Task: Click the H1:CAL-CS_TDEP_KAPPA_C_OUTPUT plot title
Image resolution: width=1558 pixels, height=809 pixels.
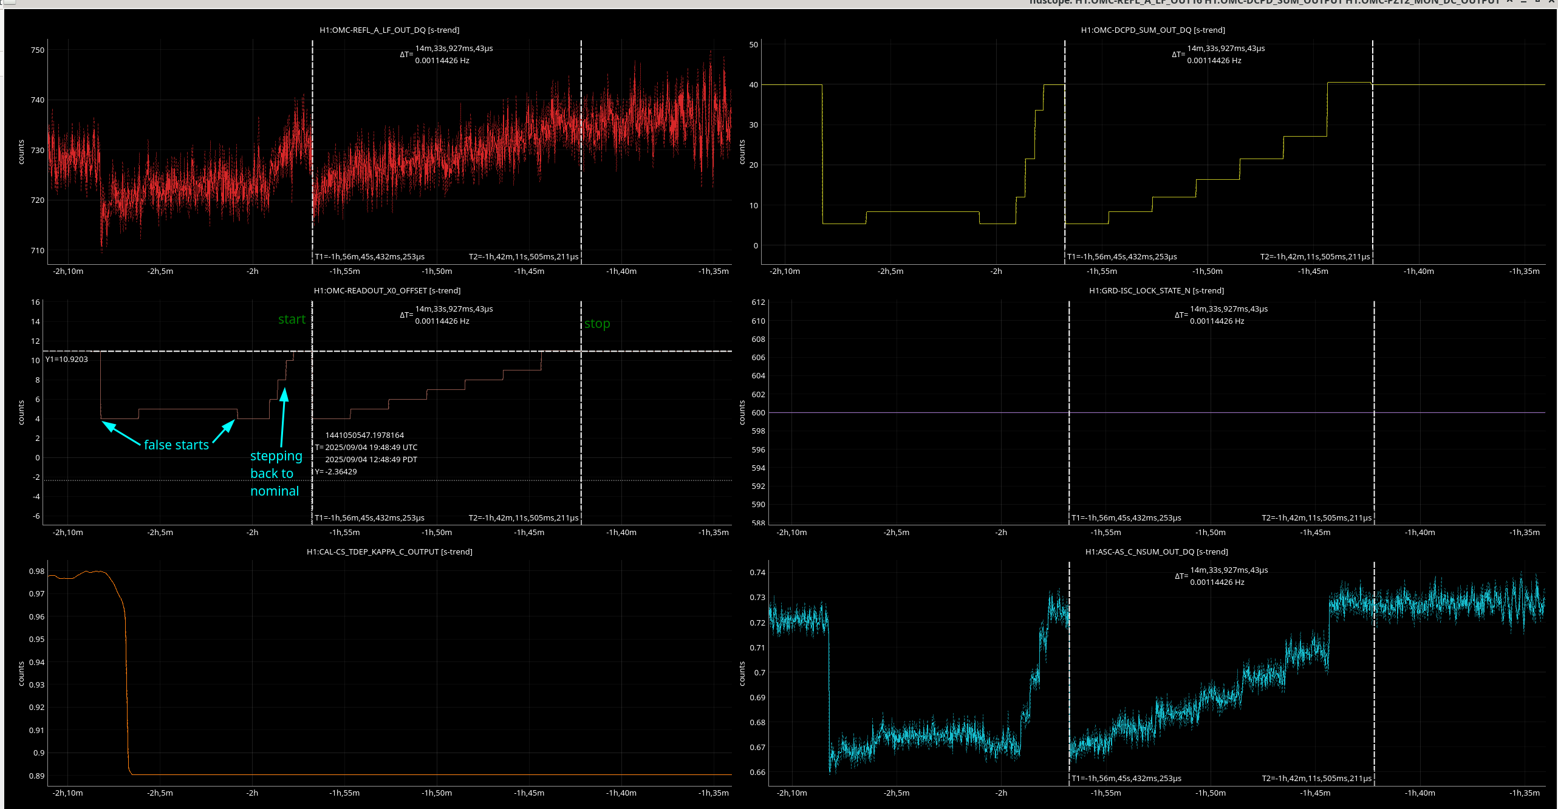Action: coord(389,551)
